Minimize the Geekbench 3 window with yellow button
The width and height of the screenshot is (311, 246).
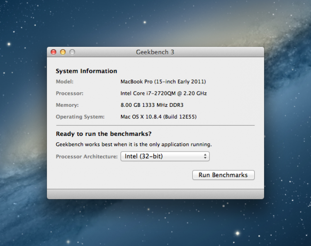point(63,52)
